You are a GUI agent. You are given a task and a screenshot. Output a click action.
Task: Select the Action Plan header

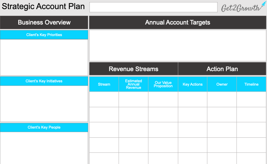coord(222,69)
